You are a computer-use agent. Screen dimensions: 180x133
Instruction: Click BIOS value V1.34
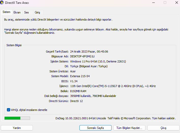[74, 81]
